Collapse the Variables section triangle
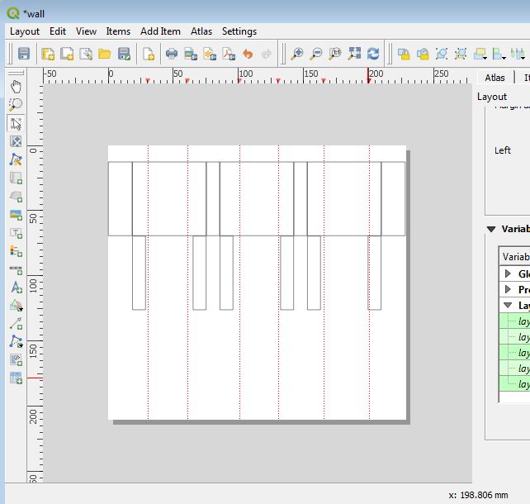This screenshot has width=530, height=504. coord(491,229)
